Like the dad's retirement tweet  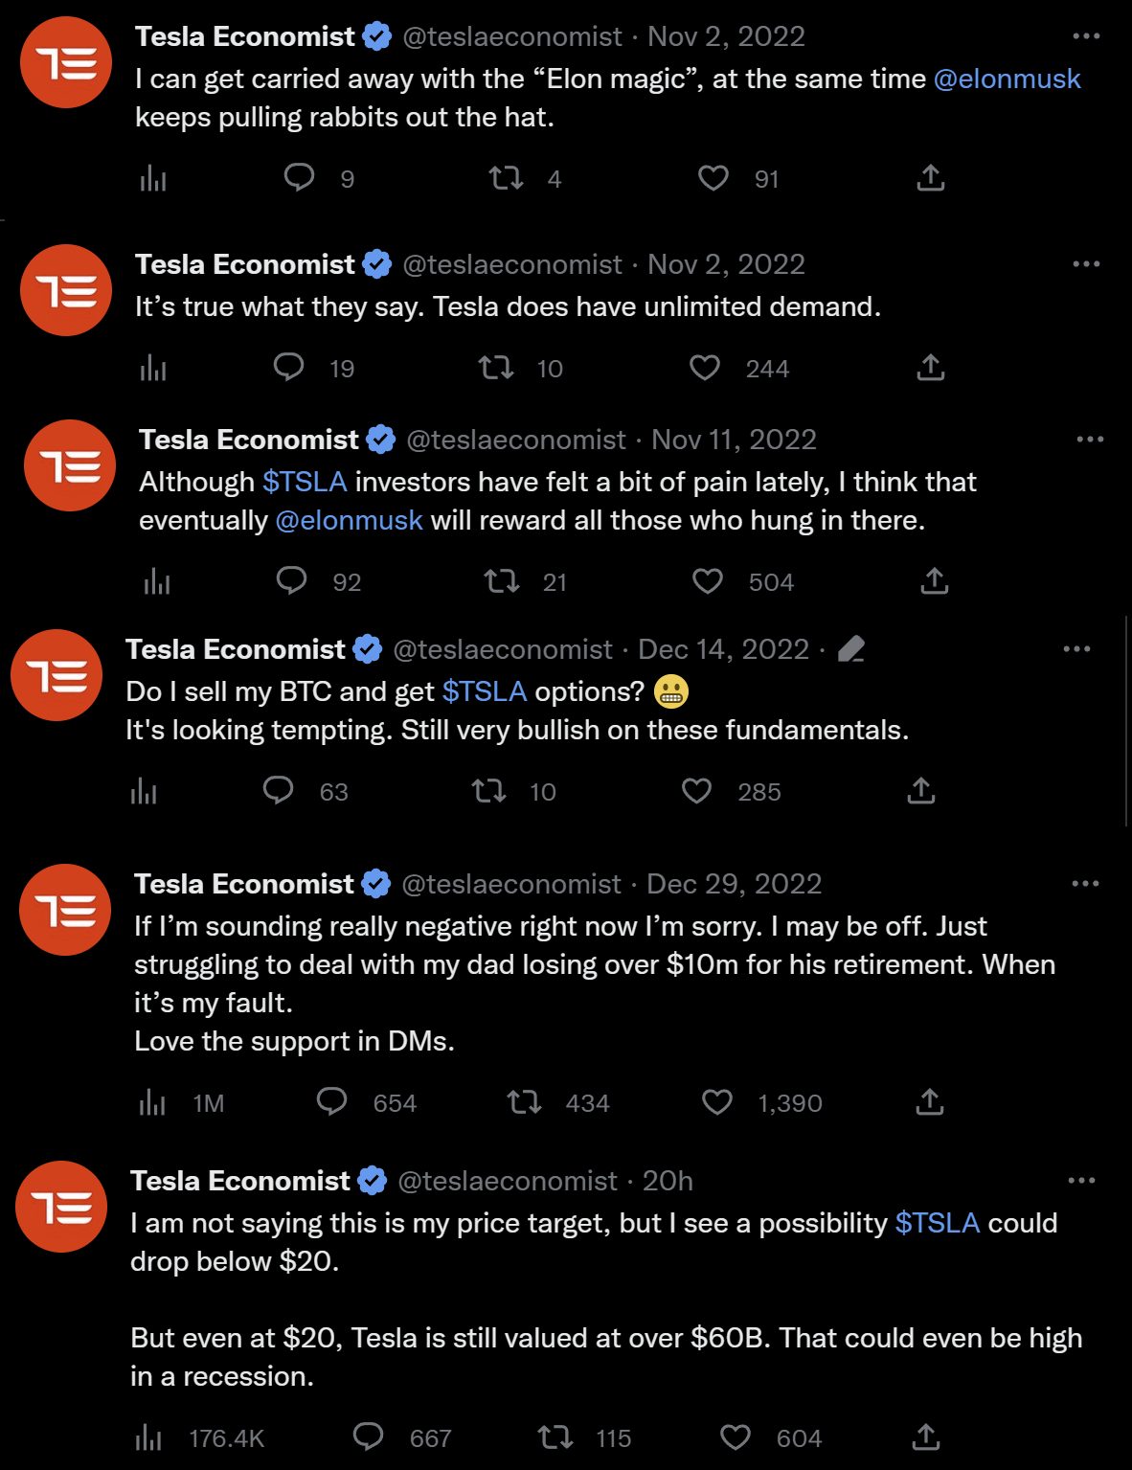click(717, 1102)
